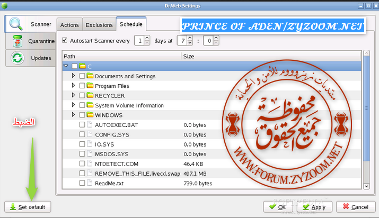Click the Set default button

[x=28, y=207]
